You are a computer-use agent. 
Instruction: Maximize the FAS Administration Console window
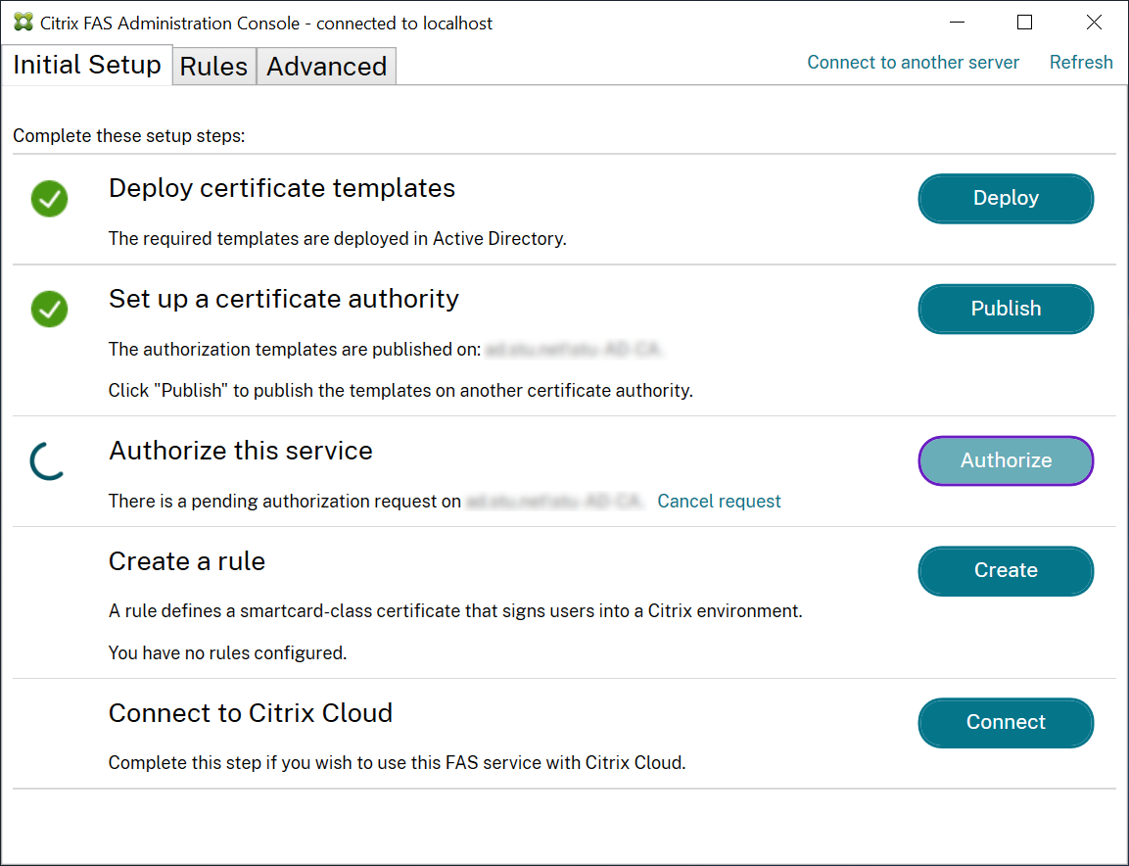1024,23
